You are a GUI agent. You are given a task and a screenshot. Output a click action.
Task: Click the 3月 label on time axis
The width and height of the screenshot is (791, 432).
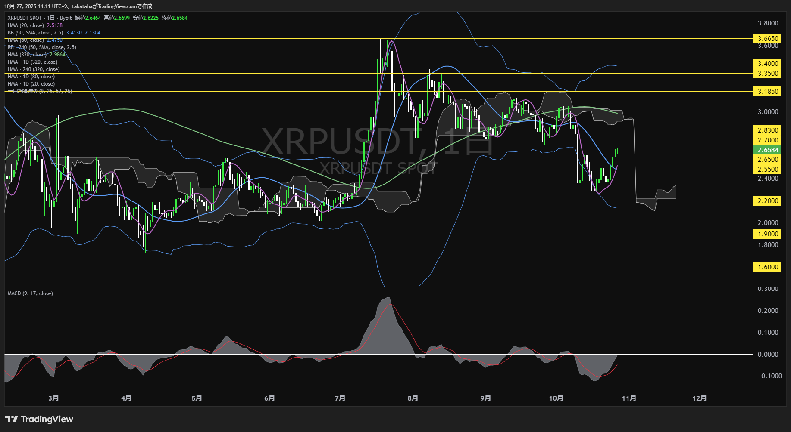pos(53,398)
